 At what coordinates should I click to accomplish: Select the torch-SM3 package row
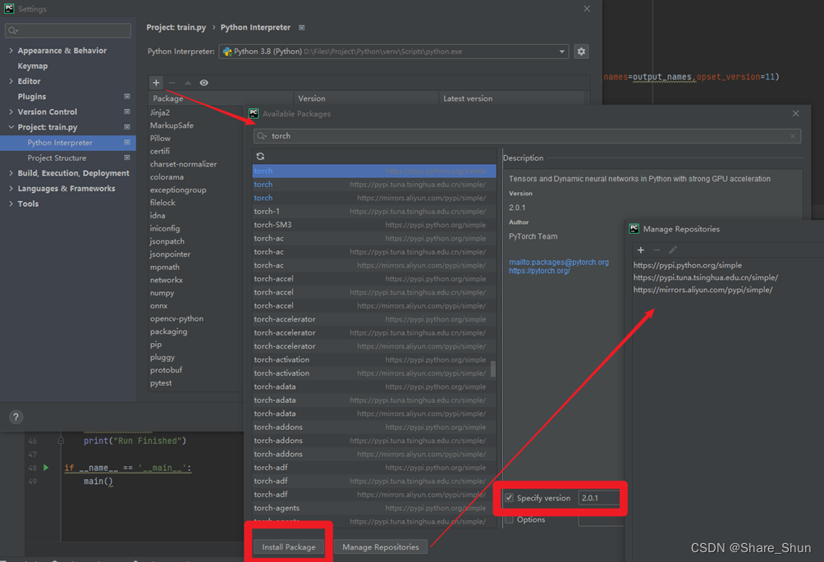click(x=374, y=225)
